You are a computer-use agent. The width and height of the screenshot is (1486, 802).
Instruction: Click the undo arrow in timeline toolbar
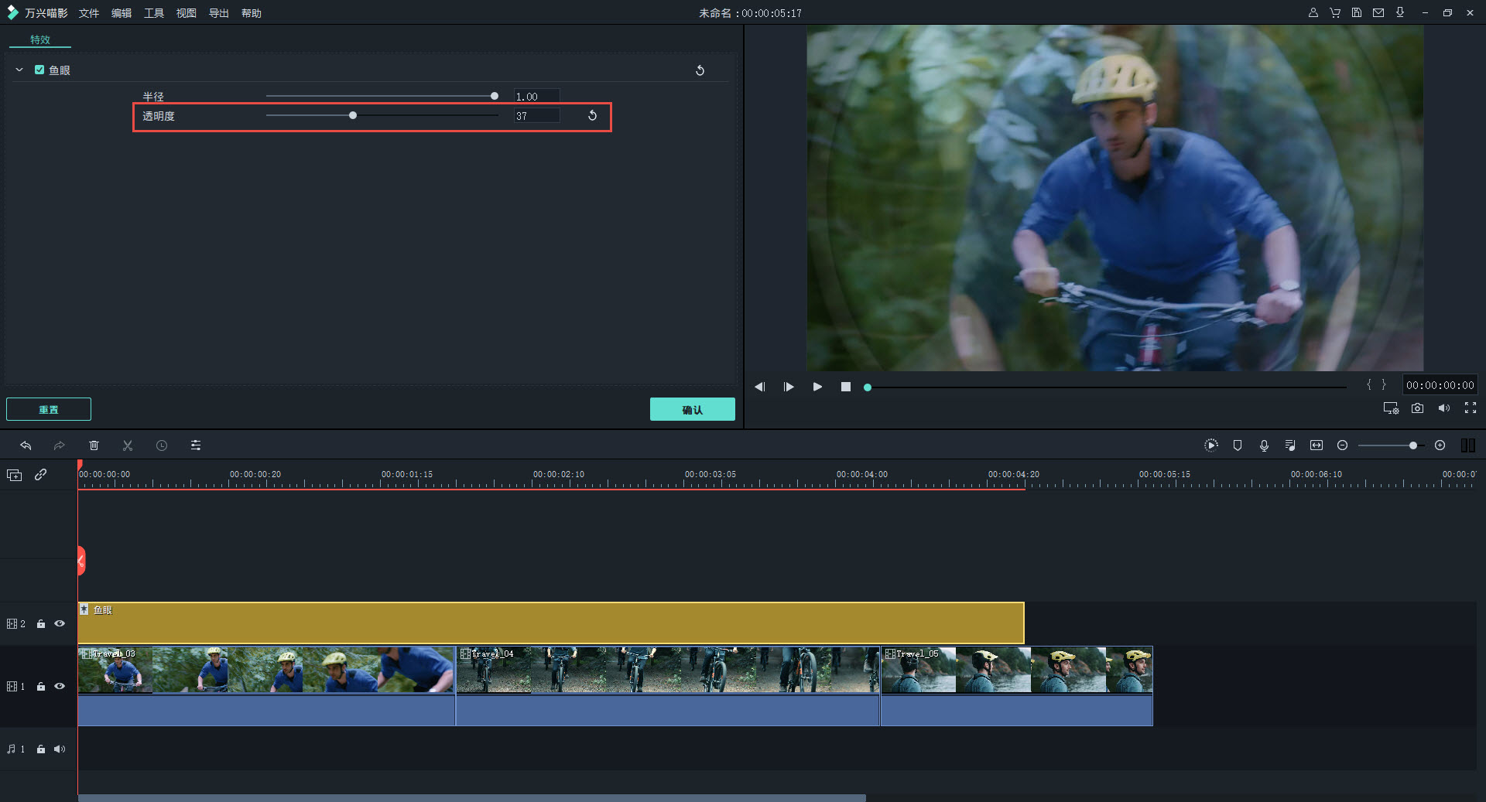pyautogui.click(x=26, y=445)
